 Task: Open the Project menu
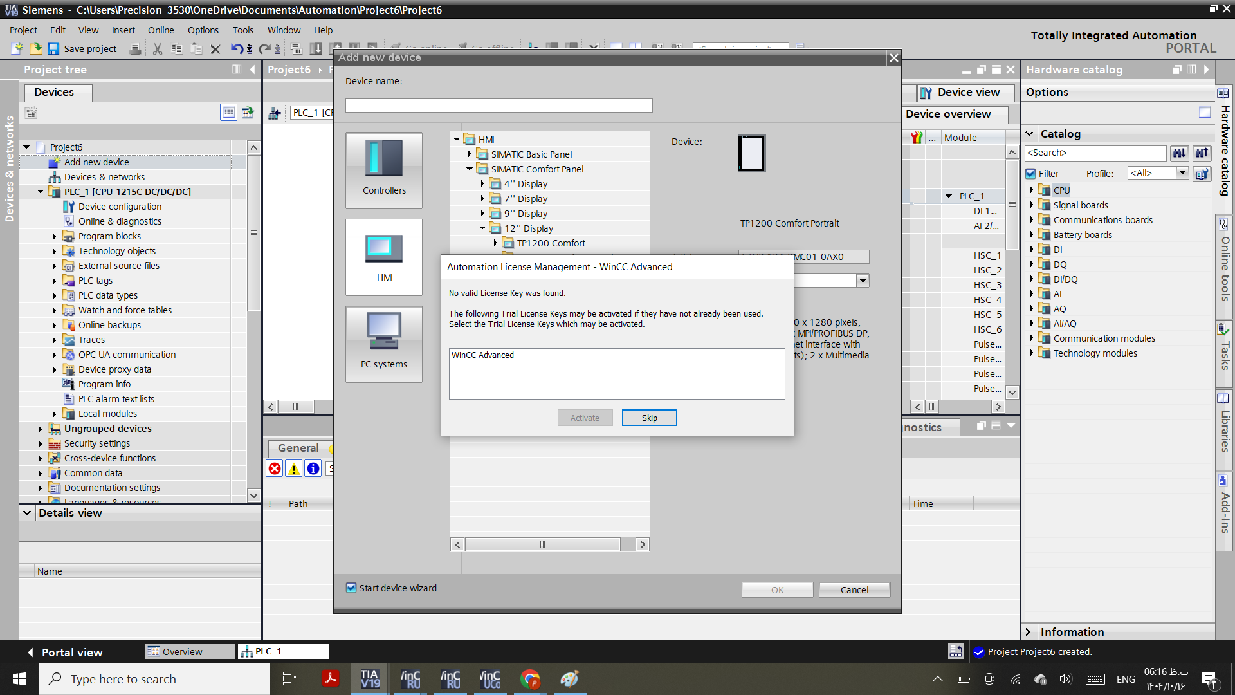tap(23, 30)
